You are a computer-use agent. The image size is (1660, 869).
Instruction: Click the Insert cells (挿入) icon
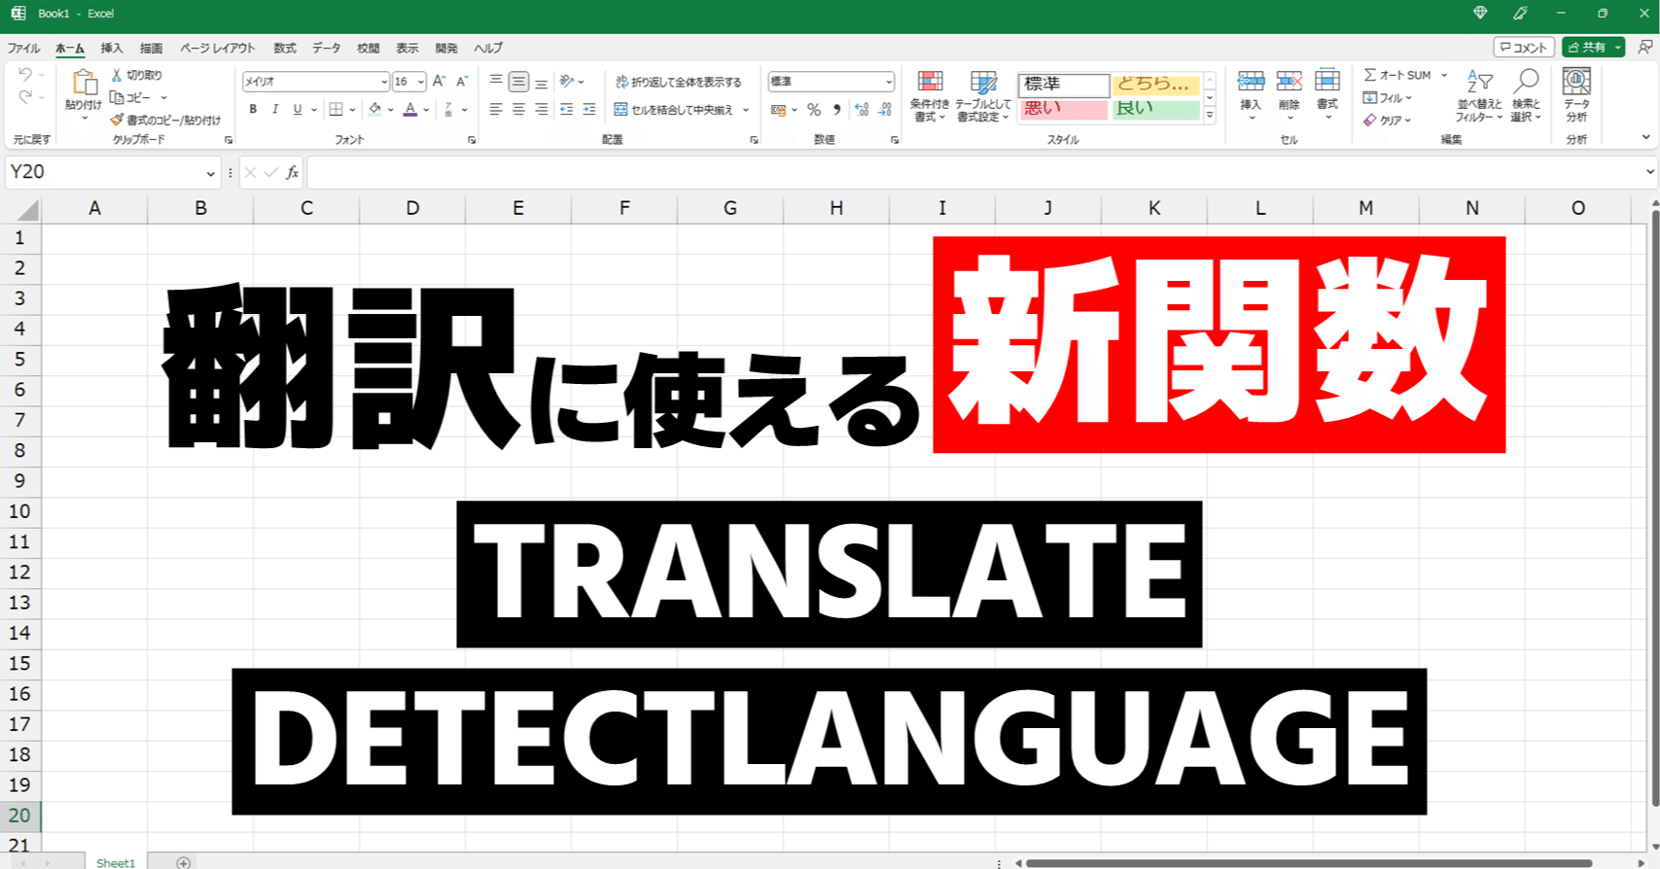point(1251,81)
